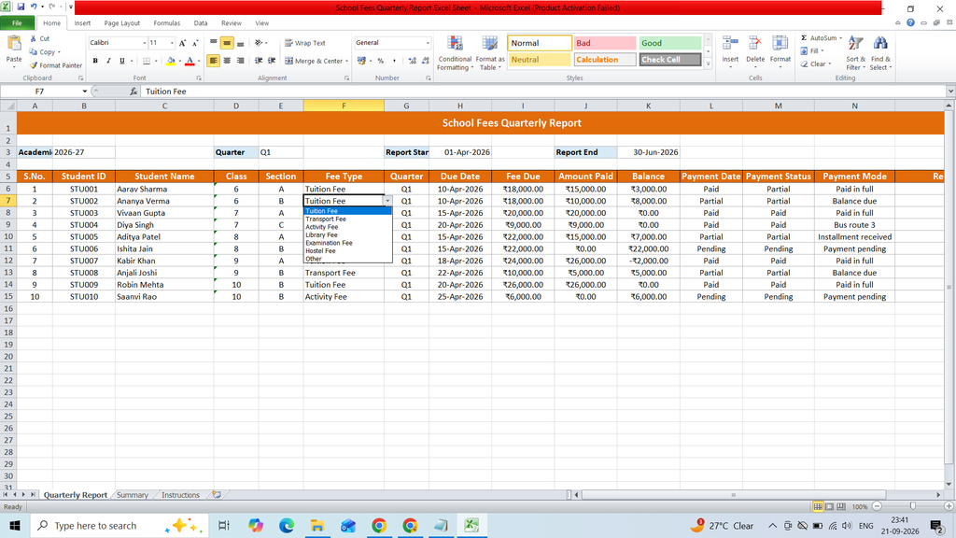The width and height of the screenshot is (956, 538).
Task: Click the Fill Color bucket icon
Action: point(171,61)
